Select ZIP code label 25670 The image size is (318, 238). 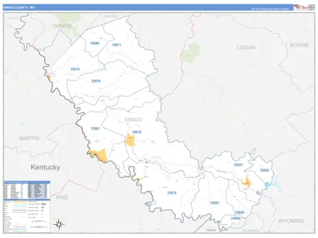coord(136,132)
